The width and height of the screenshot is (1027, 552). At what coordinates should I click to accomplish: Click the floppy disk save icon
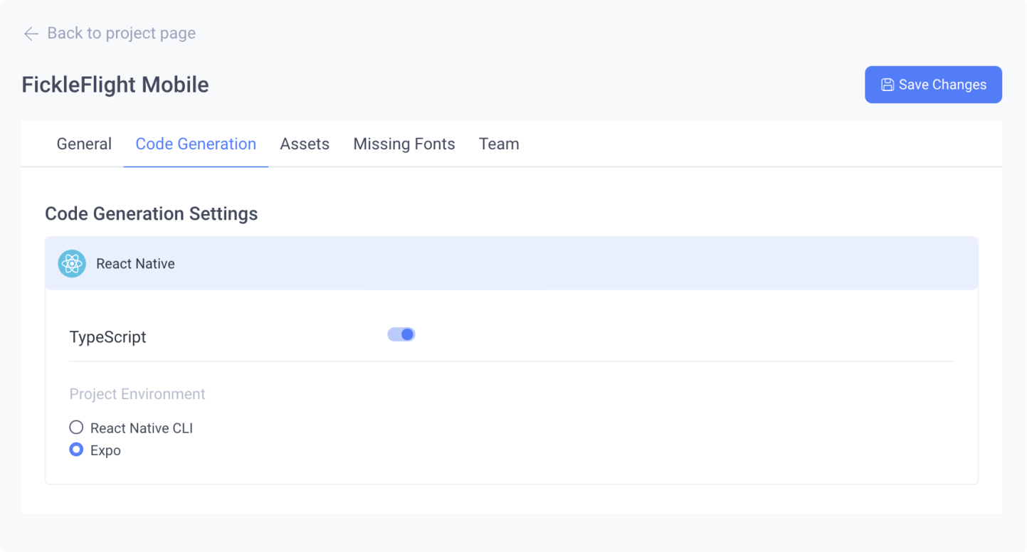pyautogui.click(x=888, y=85)
